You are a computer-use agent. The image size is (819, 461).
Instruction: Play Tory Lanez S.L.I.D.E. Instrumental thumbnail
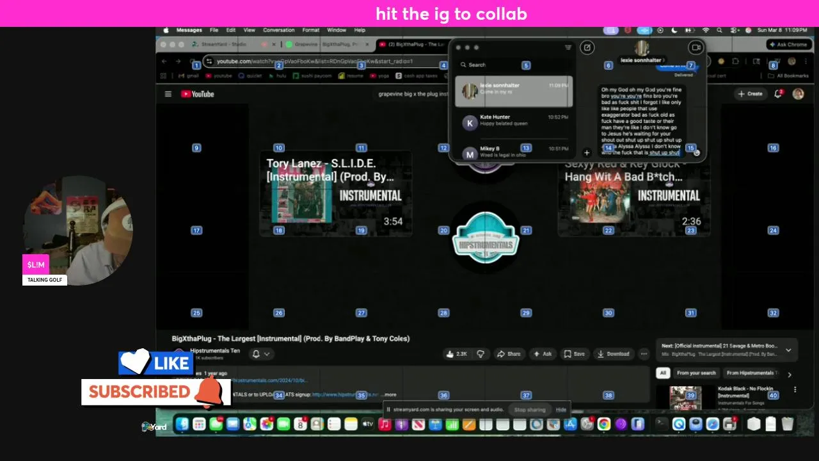point(336,194)
